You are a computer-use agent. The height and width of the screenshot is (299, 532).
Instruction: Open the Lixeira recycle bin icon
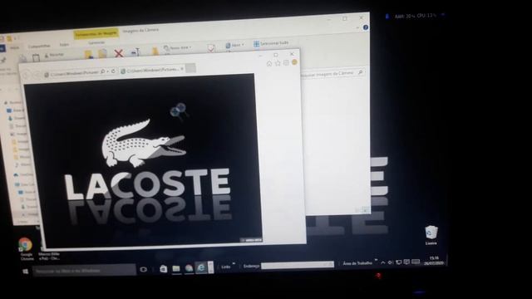[x=431, y=235]
